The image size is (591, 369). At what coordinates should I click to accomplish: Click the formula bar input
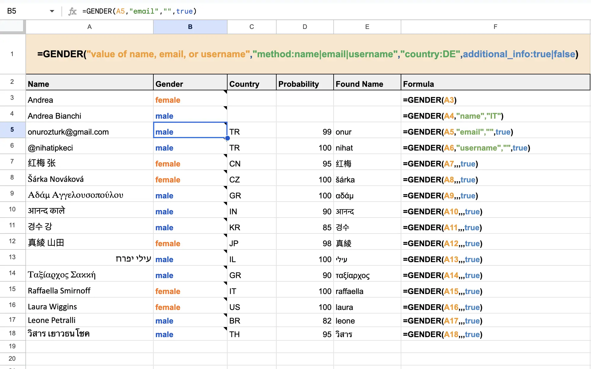pyautogui.click(x=334, y=11)
